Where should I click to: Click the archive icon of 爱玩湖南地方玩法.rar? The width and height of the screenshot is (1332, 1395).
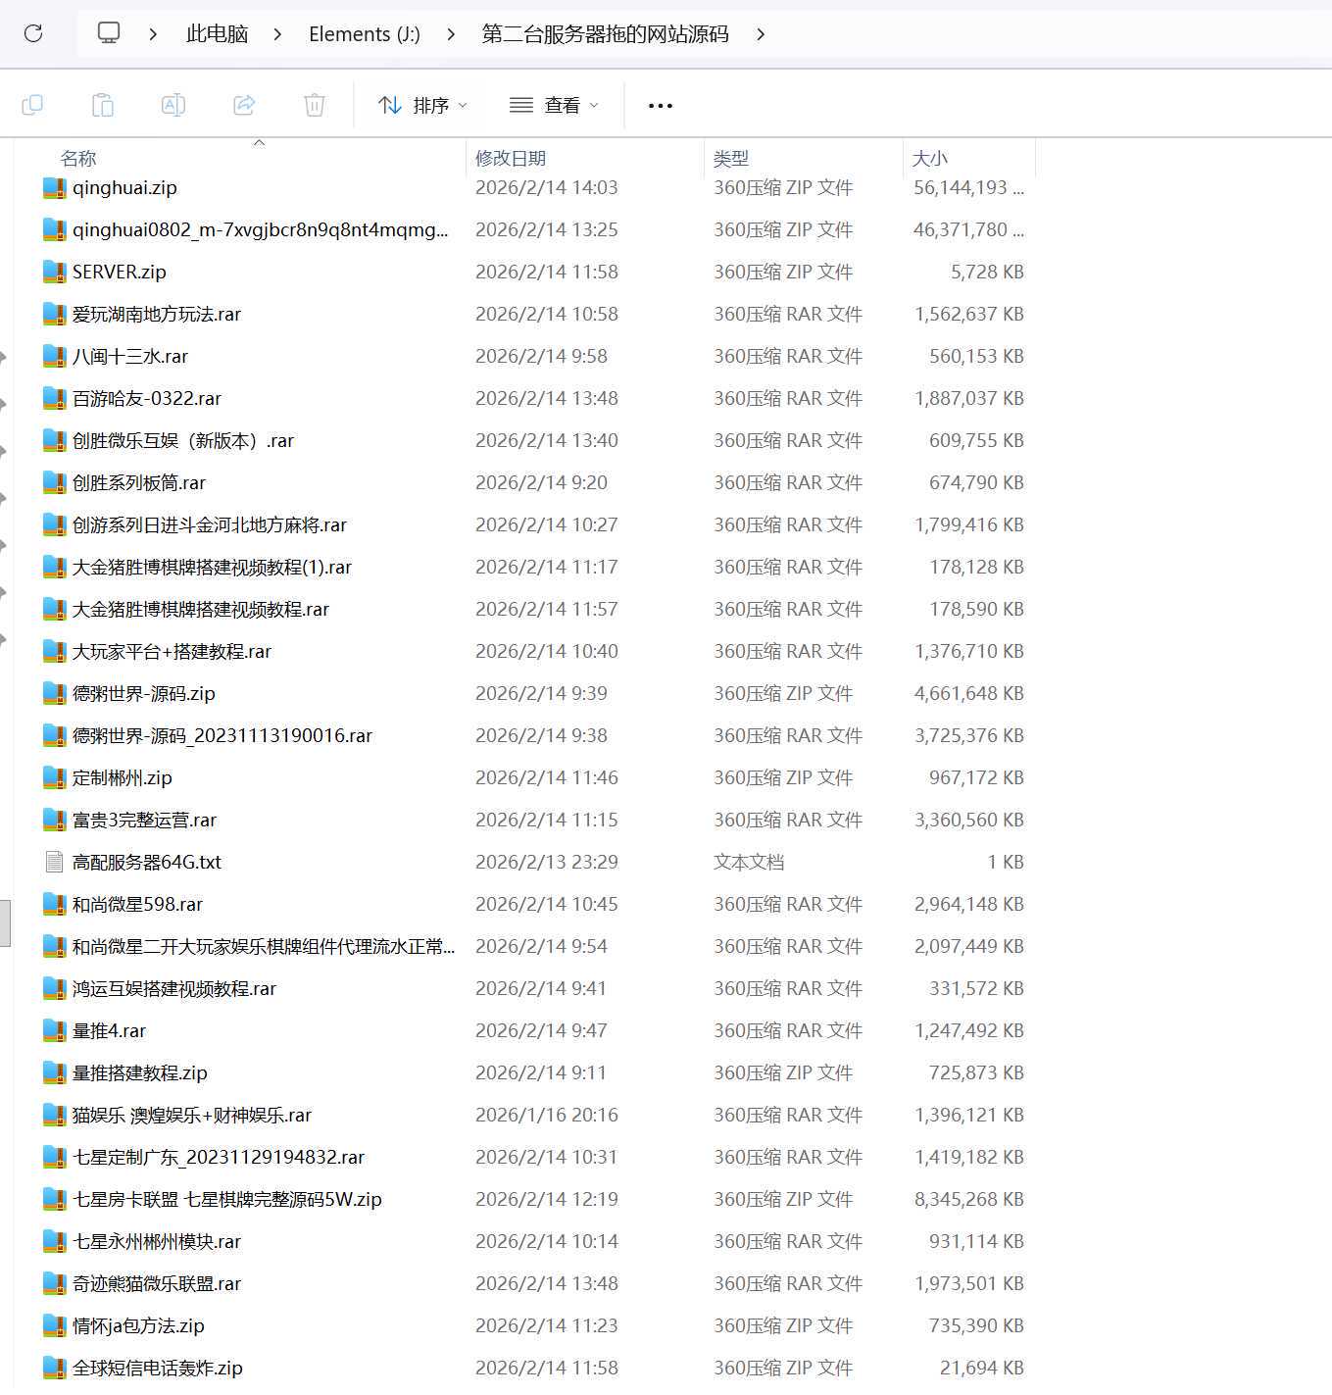[x=55, y=315]
